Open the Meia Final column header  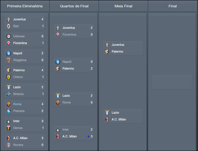point(123,6)
